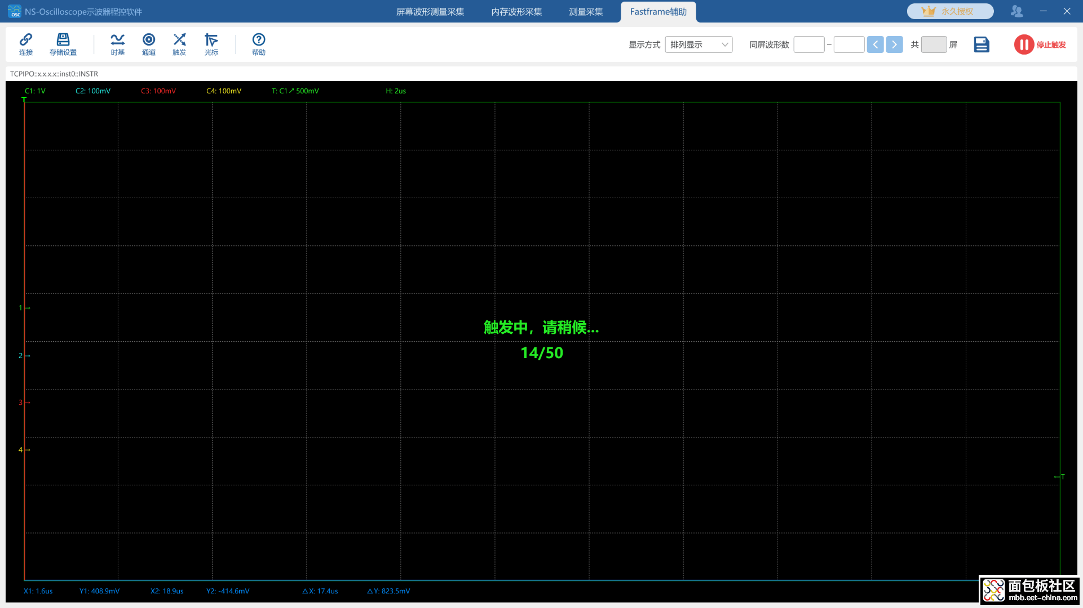The width and height of the screenshot is (1083, 608).
Task: Click the X2: 18.9us cursor readout
Action: (x=167, y=591)
